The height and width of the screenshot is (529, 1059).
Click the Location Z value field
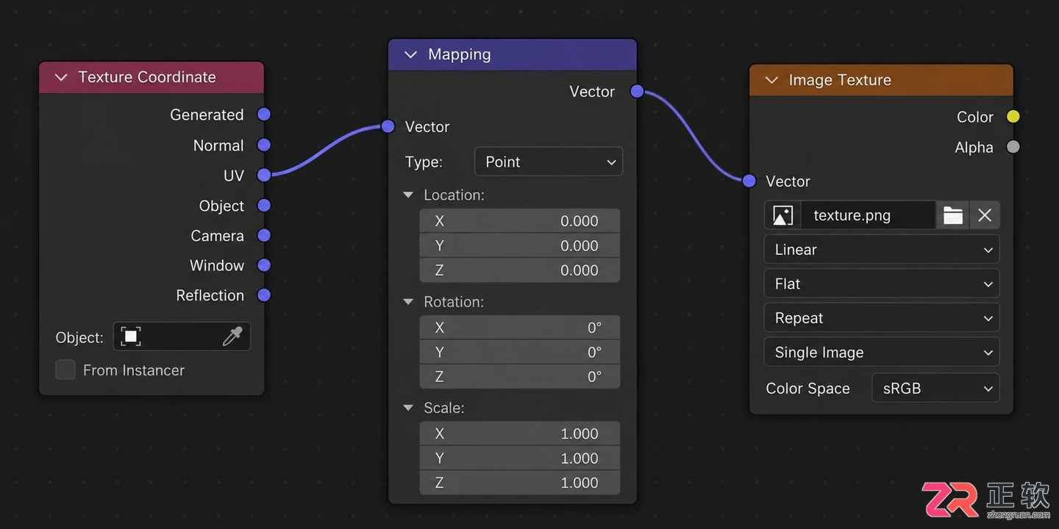[520, 270]
